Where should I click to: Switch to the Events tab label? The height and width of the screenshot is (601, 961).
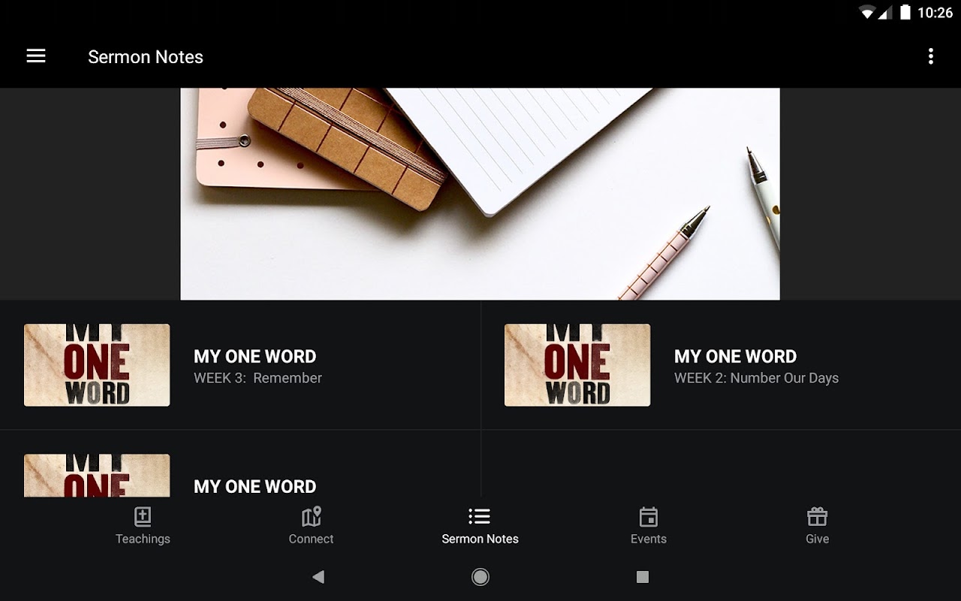(649, 539)
